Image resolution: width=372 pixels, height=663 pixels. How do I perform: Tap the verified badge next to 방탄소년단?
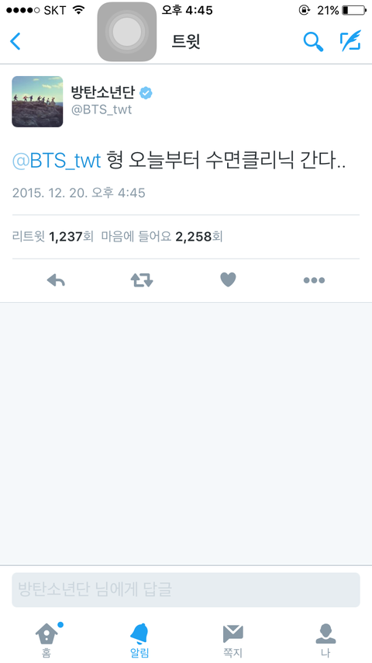(x=146, y=93)
